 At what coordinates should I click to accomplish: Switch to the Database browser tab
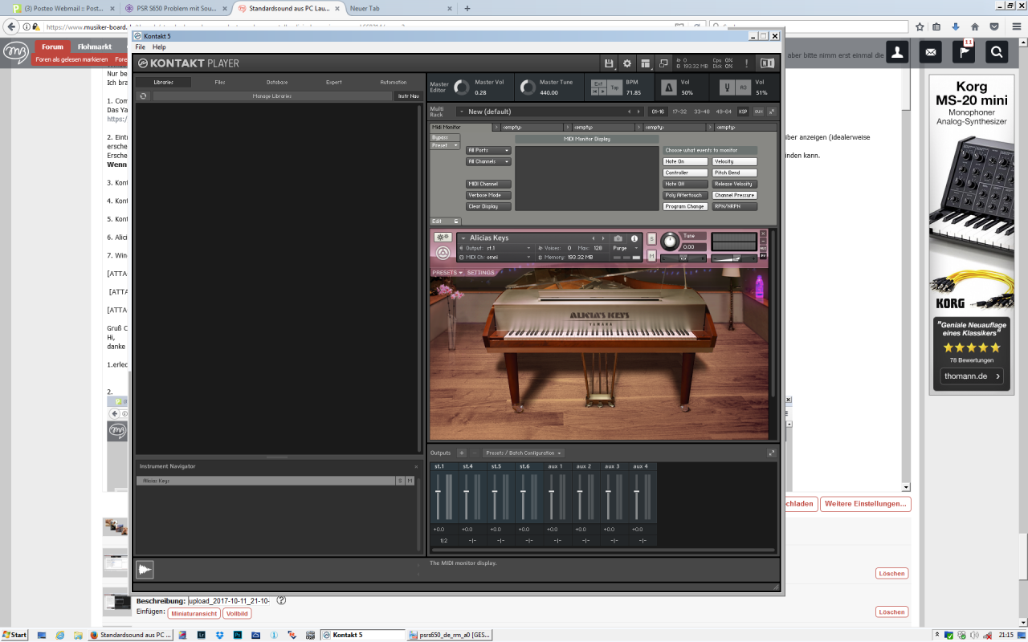(x=277, y=82)
